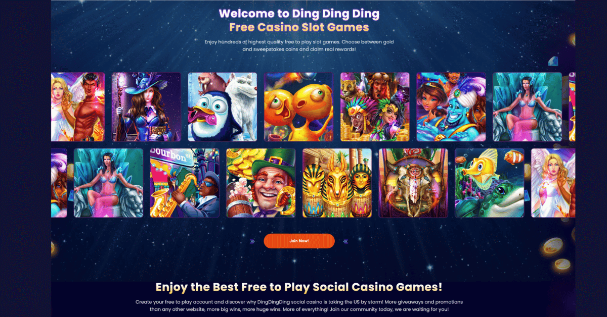Select the yellow fish and shark game
Screen dimensions: 607x317
point(490,183)
